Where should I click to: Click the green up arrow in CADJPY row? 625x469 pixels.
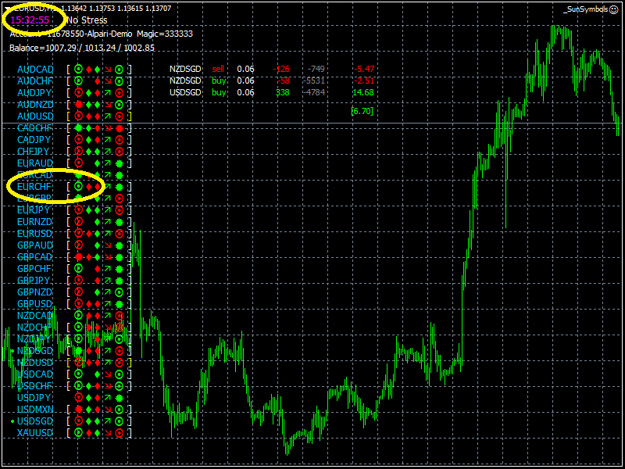(109, 140)
